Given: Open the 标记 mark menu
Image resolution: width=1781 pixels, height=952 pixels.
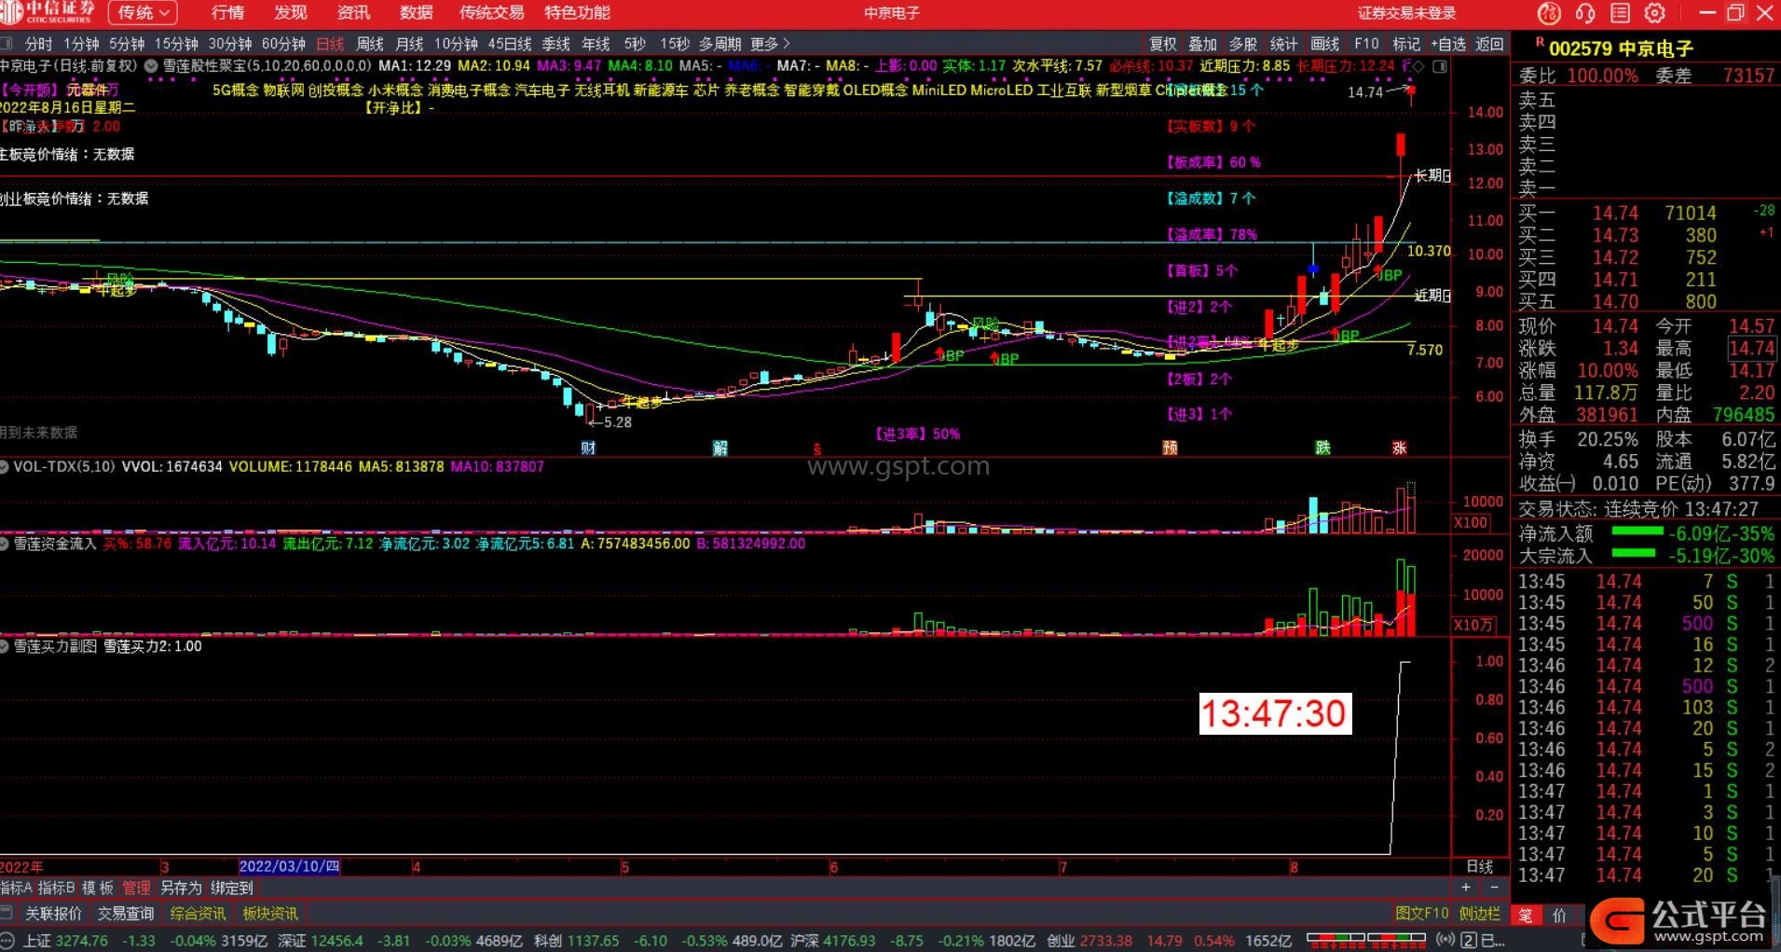Looking at the screenshot, I should (1405, 44).
